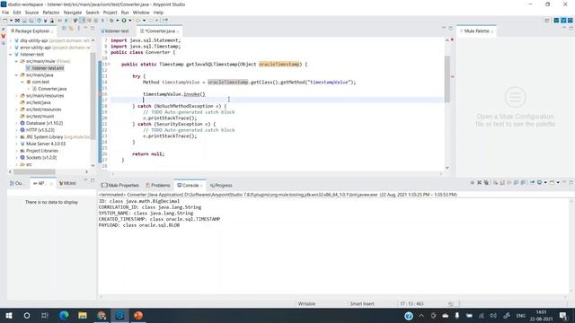Viewport: 575px width, 323px height.
Task: Click Remove All Terminated Launches icon in Console
Action: (x=486, y=182)
